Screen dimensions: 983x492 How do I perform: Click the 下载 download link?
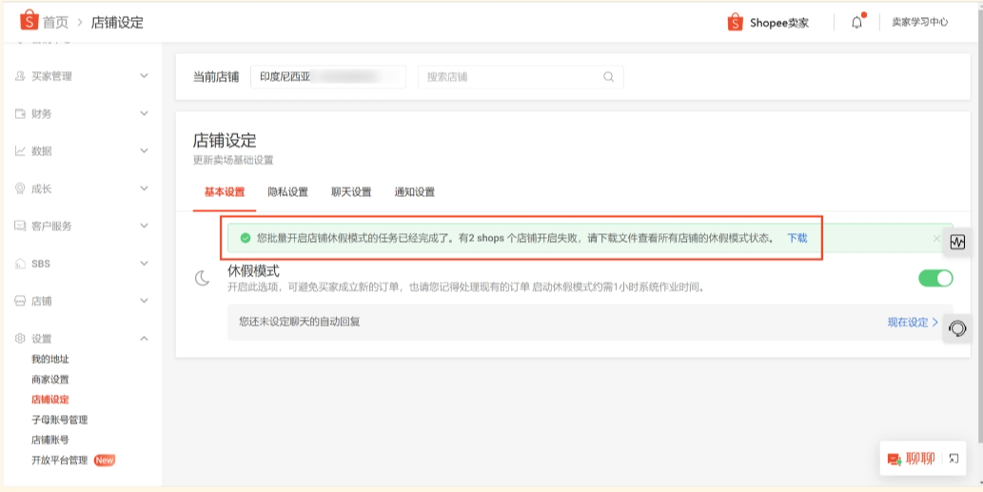[796, 238]
